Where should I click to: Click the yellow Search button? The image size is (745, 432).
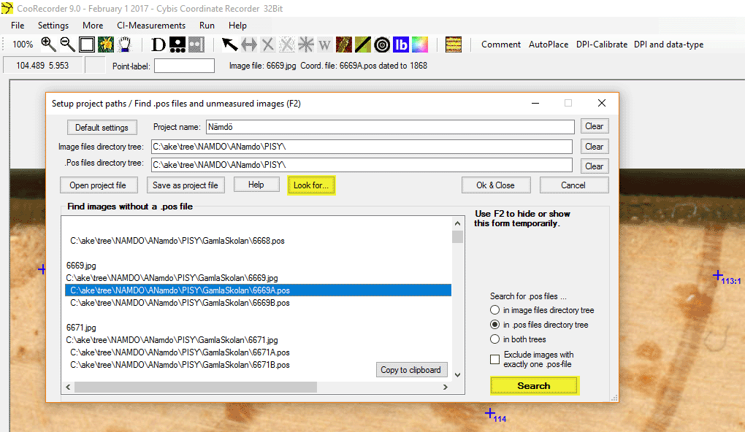click(x=534, y=386)
